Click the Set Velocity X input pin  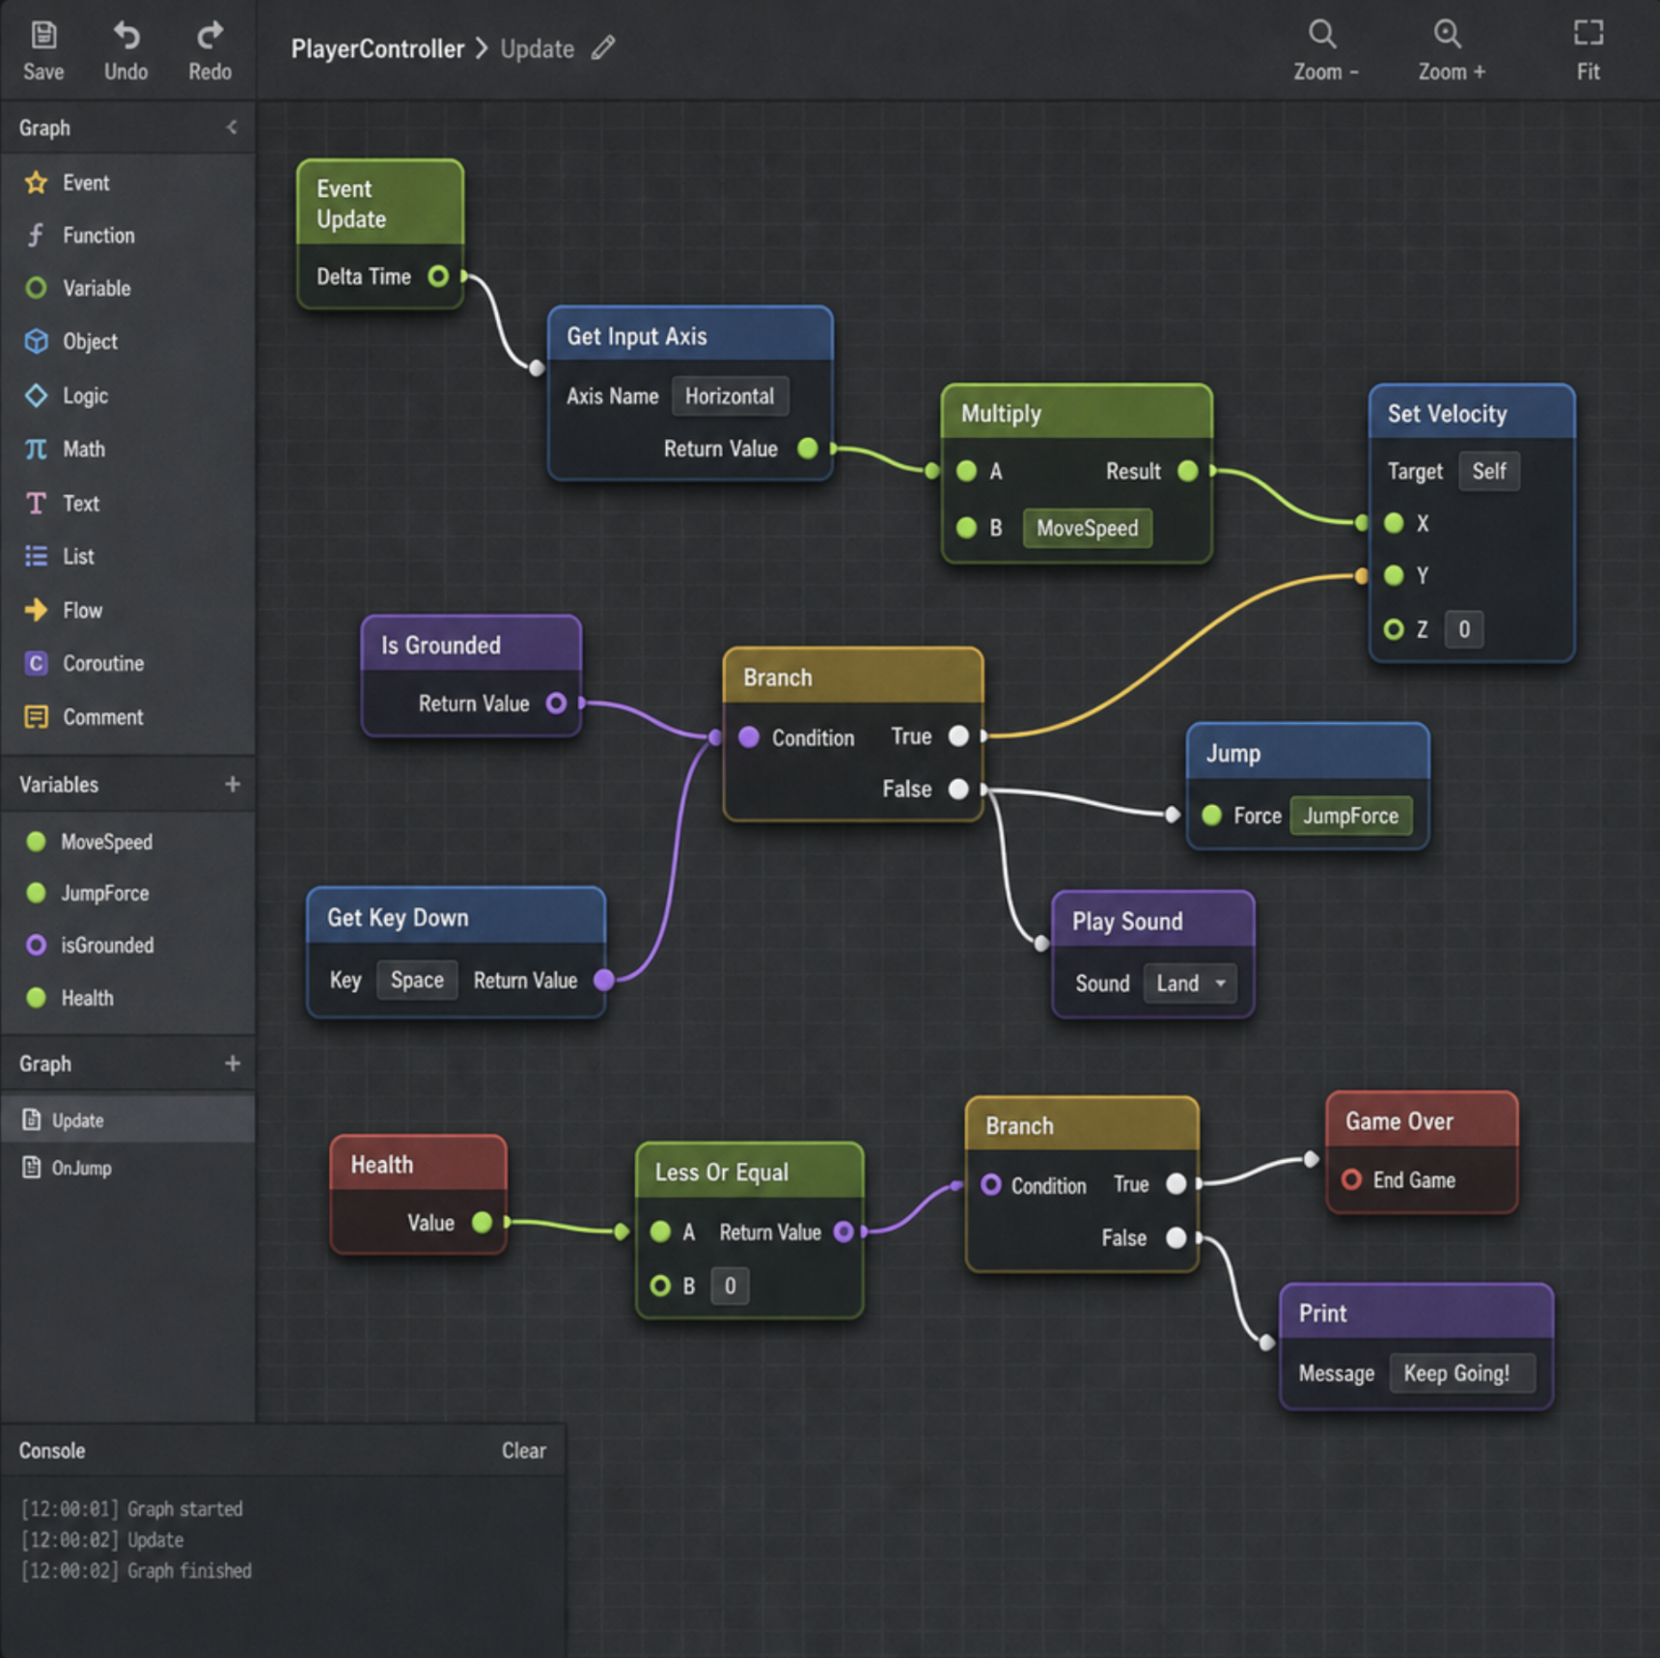coord(1394,523)
